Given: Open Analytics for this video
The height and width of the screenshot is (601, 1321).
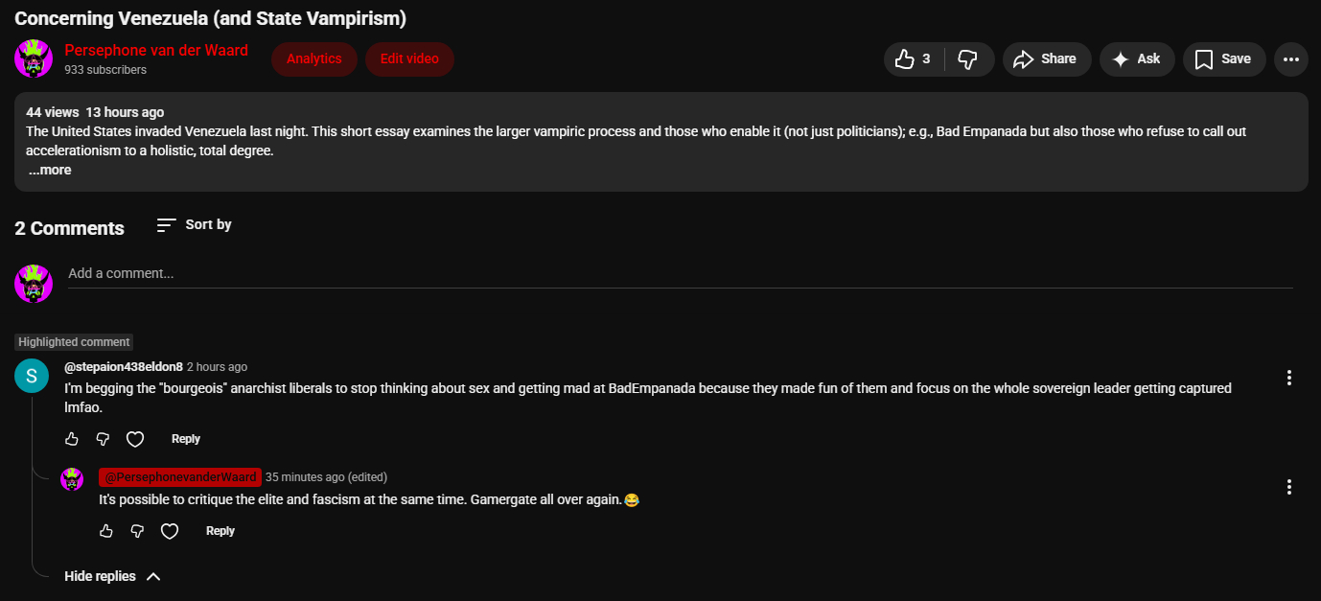Looking at the screenshot, I should (x=313, y=59).
